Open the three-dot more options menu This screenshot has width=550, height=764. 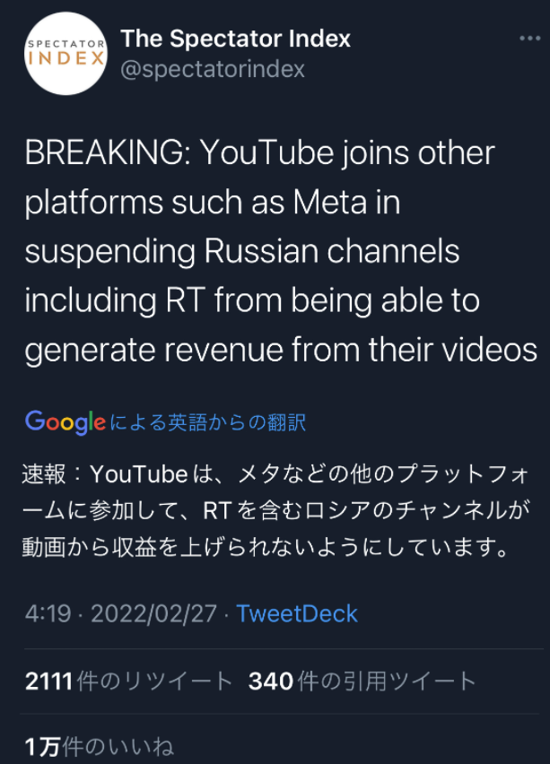529,39
